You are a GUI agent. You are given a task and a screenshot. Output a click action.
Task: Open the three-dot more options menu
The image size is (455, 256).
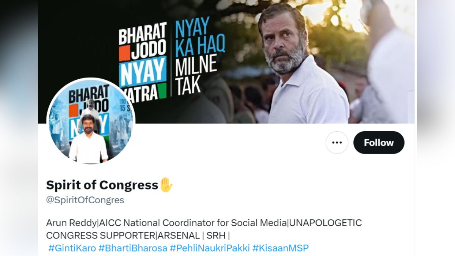pos(337,143)
